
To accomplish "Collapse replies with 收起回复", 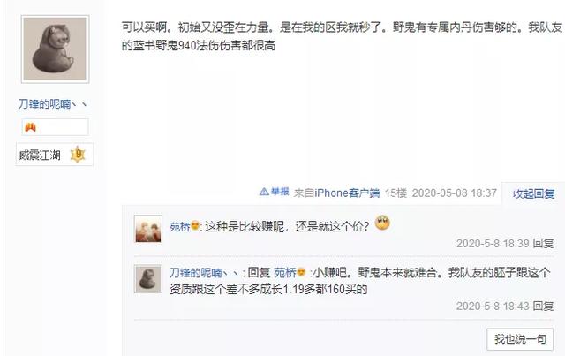I will pos(533,193).
